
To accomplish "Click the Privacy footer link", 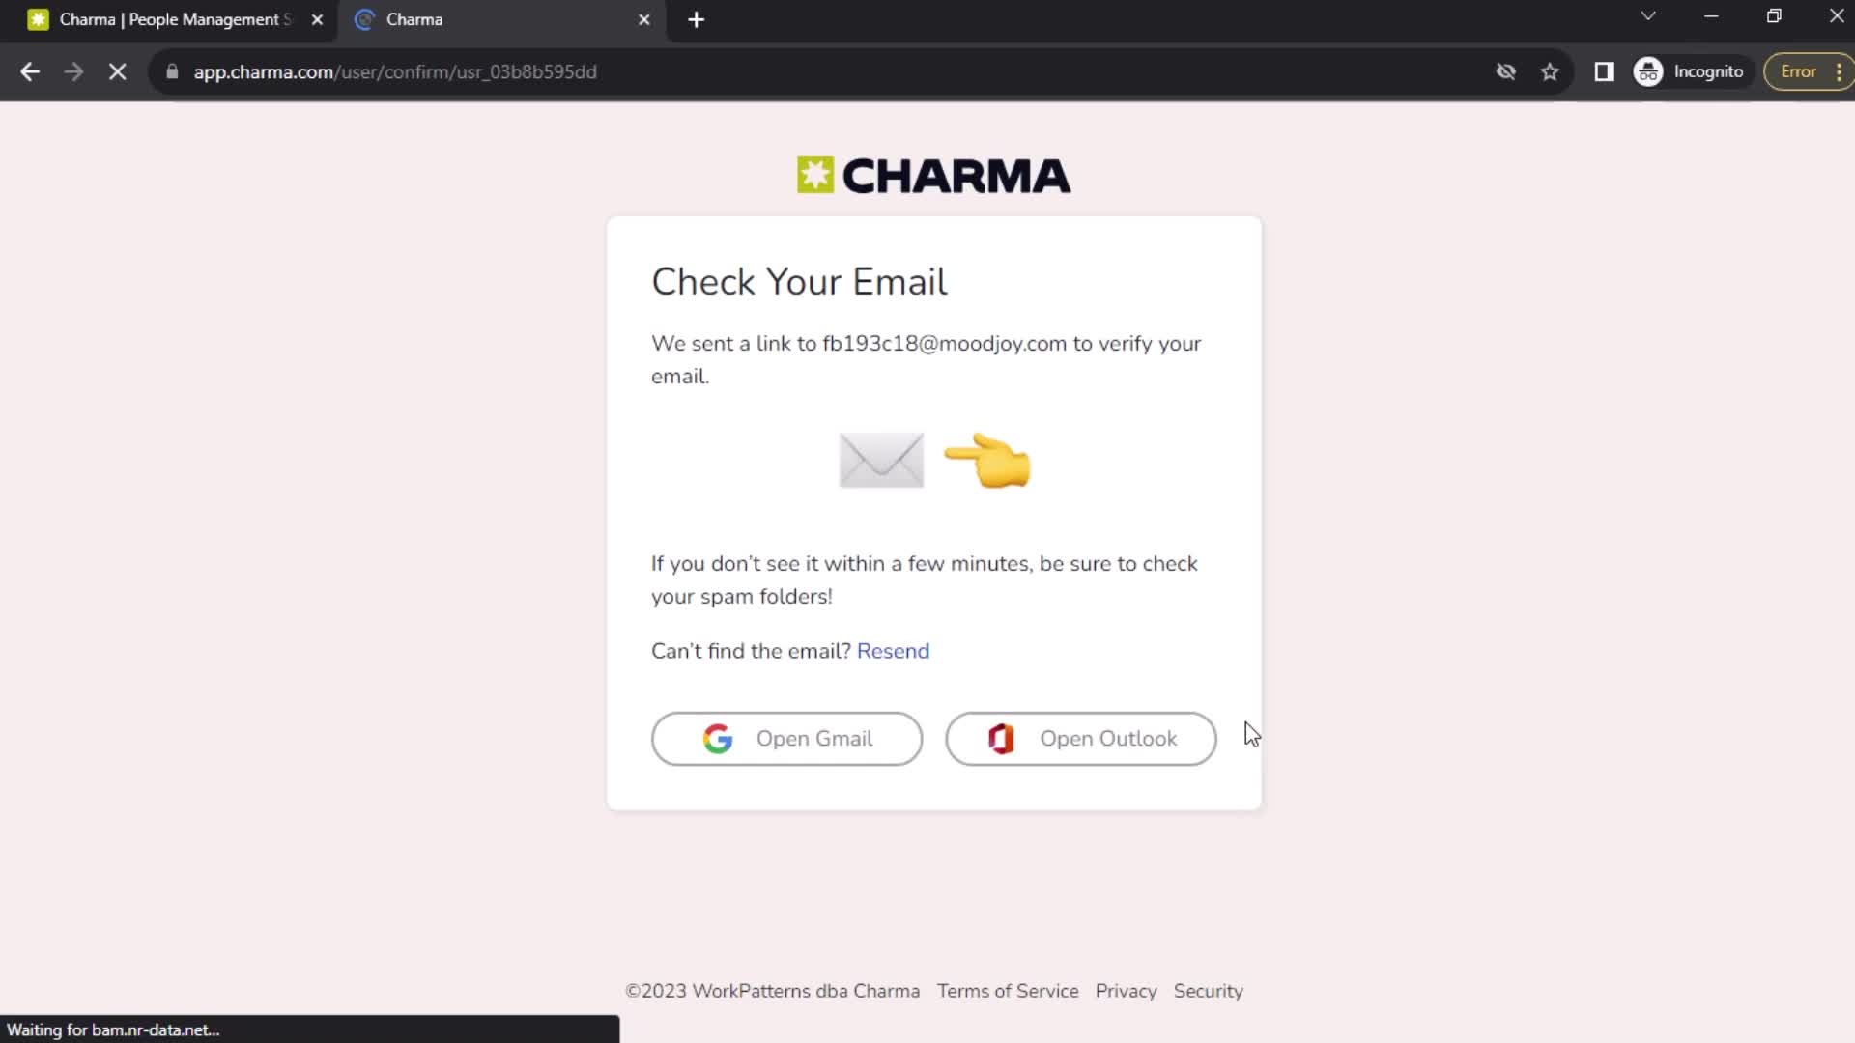I will (1127, 991).
